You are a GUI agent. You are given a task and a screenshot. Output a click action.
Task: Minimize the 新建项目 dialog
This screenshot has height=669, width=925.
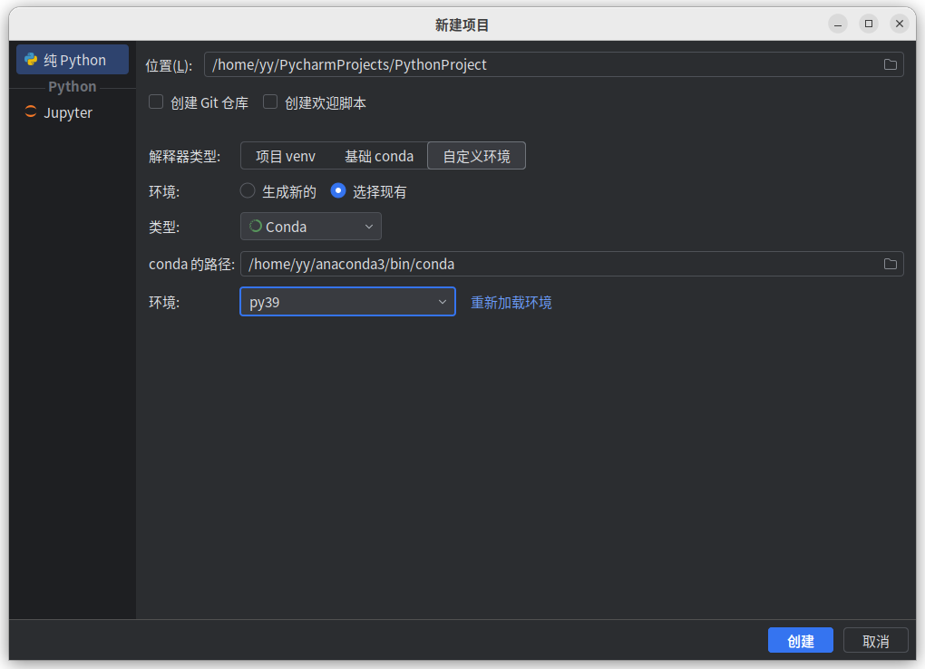(838, 24)
